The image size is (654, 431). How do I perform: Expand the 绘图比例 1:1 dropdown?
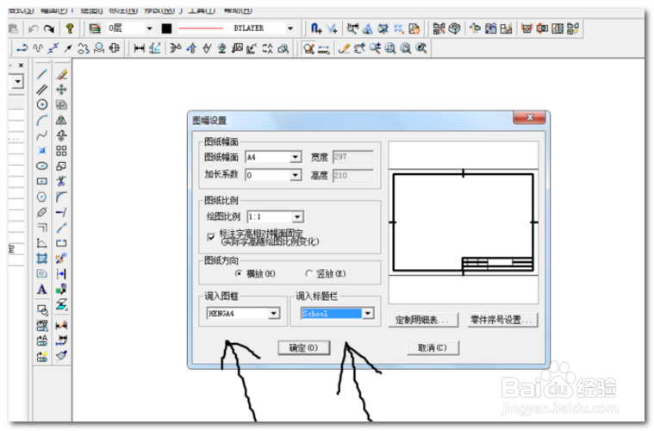pyautogui.click(x=297, y=216)
